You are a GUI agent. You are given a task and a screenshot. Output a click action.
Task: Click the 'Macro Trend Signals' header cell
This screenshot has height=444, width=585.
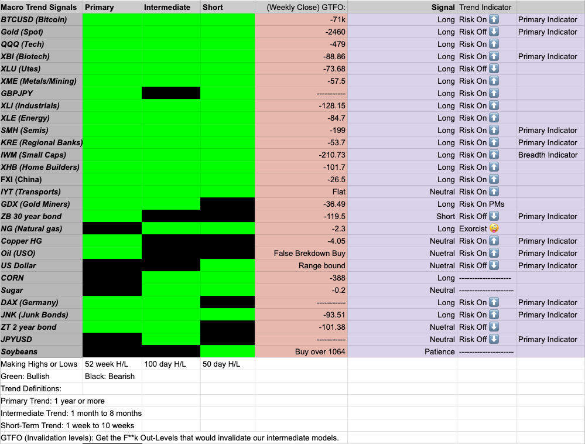[x=41, y=7]
